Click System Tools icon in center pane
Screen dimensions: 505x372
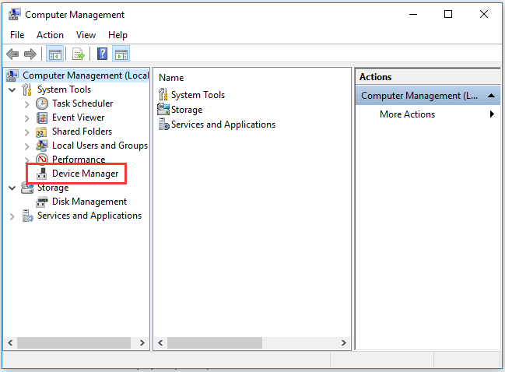click(163, 95)
